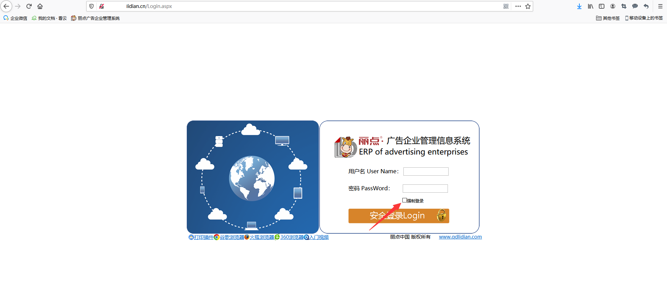Open the QR code icon in address bar

506,6
